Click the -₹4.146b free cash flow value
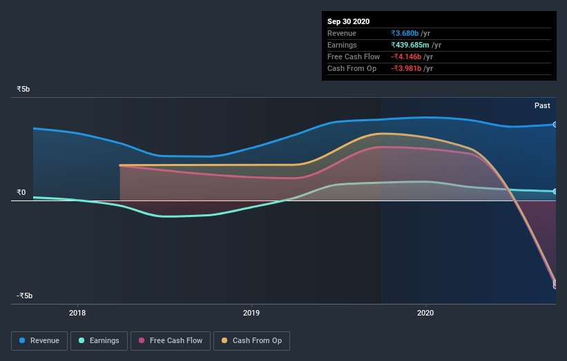The image size is (567, 361). [406, 56]
